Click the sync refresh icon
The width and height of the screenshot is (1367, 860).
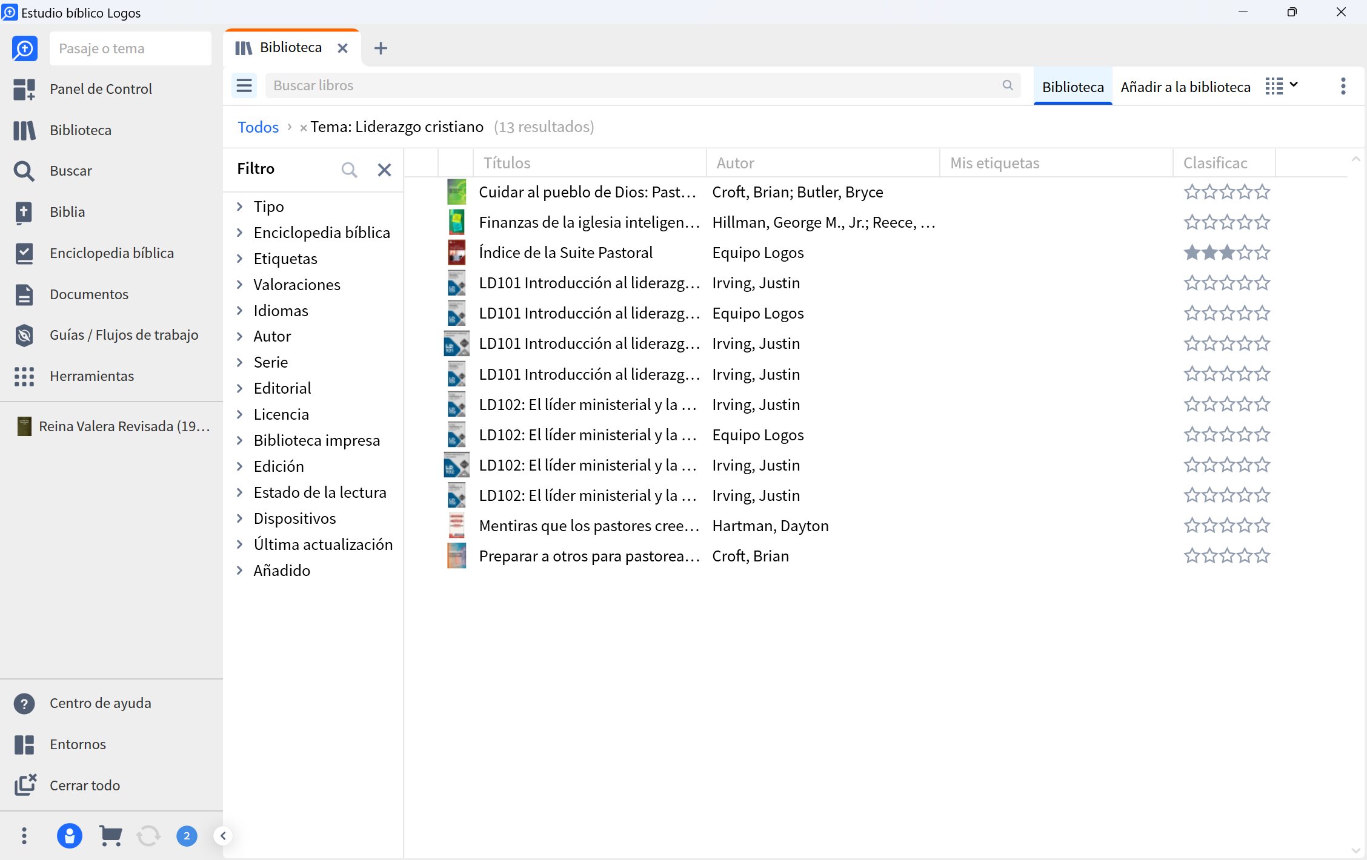(148, 836)
